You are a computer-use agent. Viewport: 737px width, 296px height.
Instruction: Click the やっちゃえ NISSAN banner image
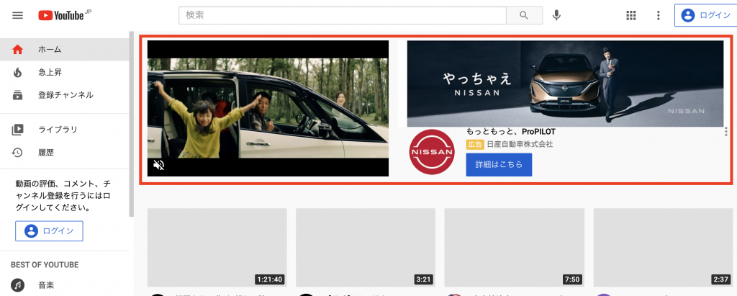click(x=565, y=84)
